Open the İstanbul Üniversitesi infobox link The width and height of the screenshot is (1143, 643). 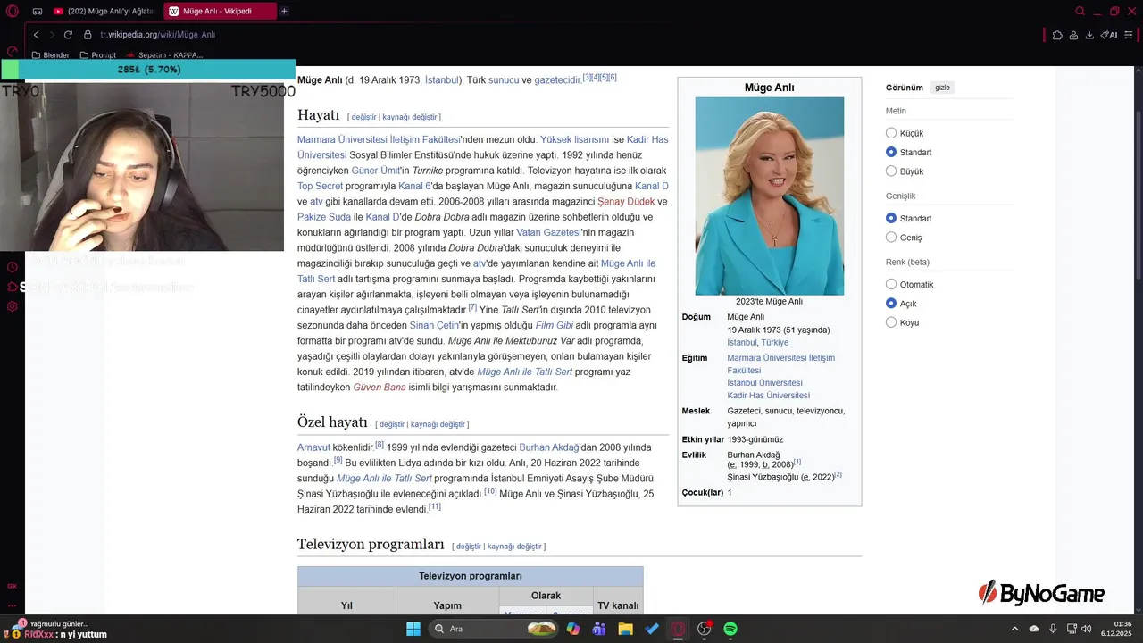click(764, 383)
